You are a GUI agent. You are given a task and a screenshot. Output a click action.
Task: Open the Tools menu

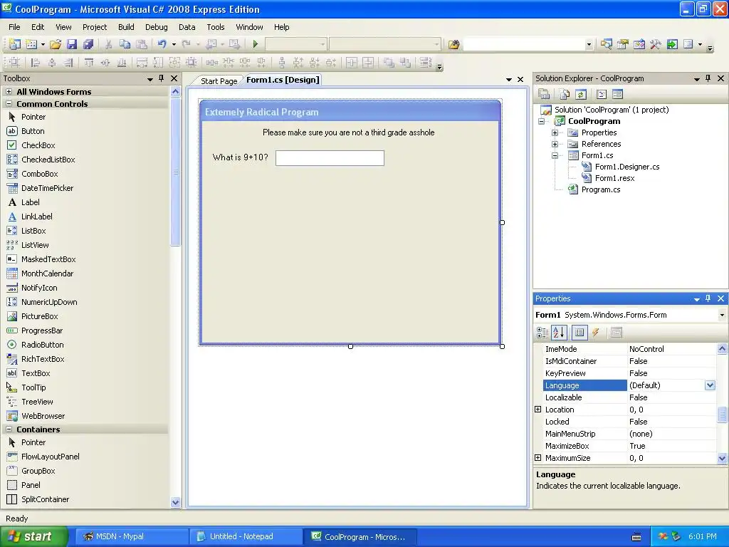click(x=215, y=27)
